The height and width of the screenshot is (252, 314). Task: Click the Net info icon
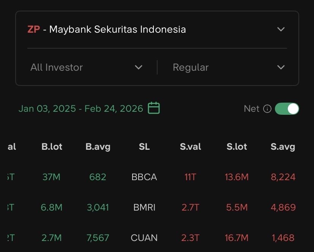tap(267, 109)
